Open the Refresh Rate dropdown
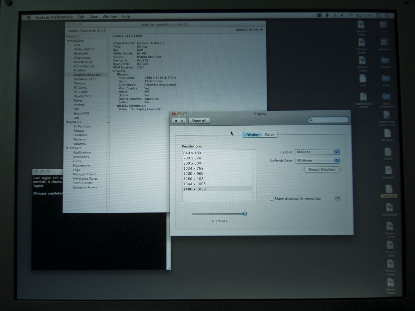415x311 pixels. click(317, 161)
